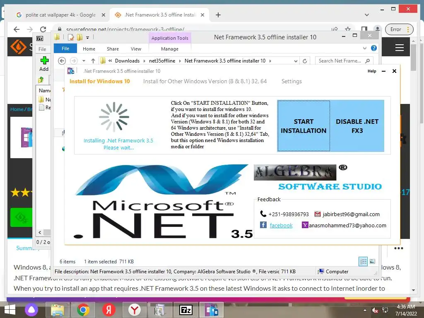Show hidden tray icons arrow
Screen dimensions: 424x318
coord(365,310)
